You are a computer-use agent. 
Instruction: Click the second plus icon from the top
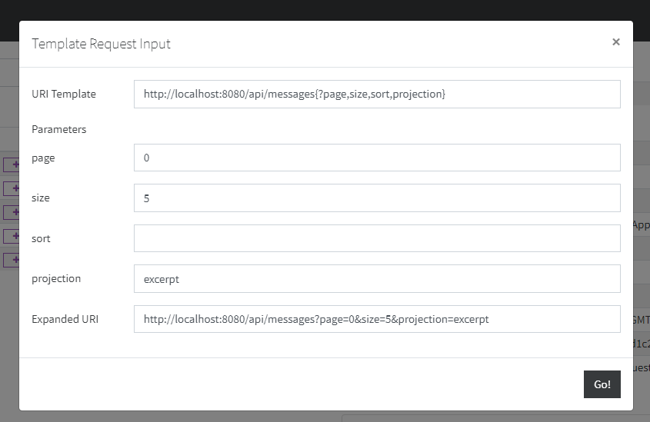pos(13,188)
